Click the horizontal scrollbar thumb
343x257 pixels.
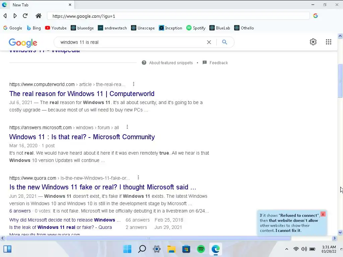click(x=148, y=238)
